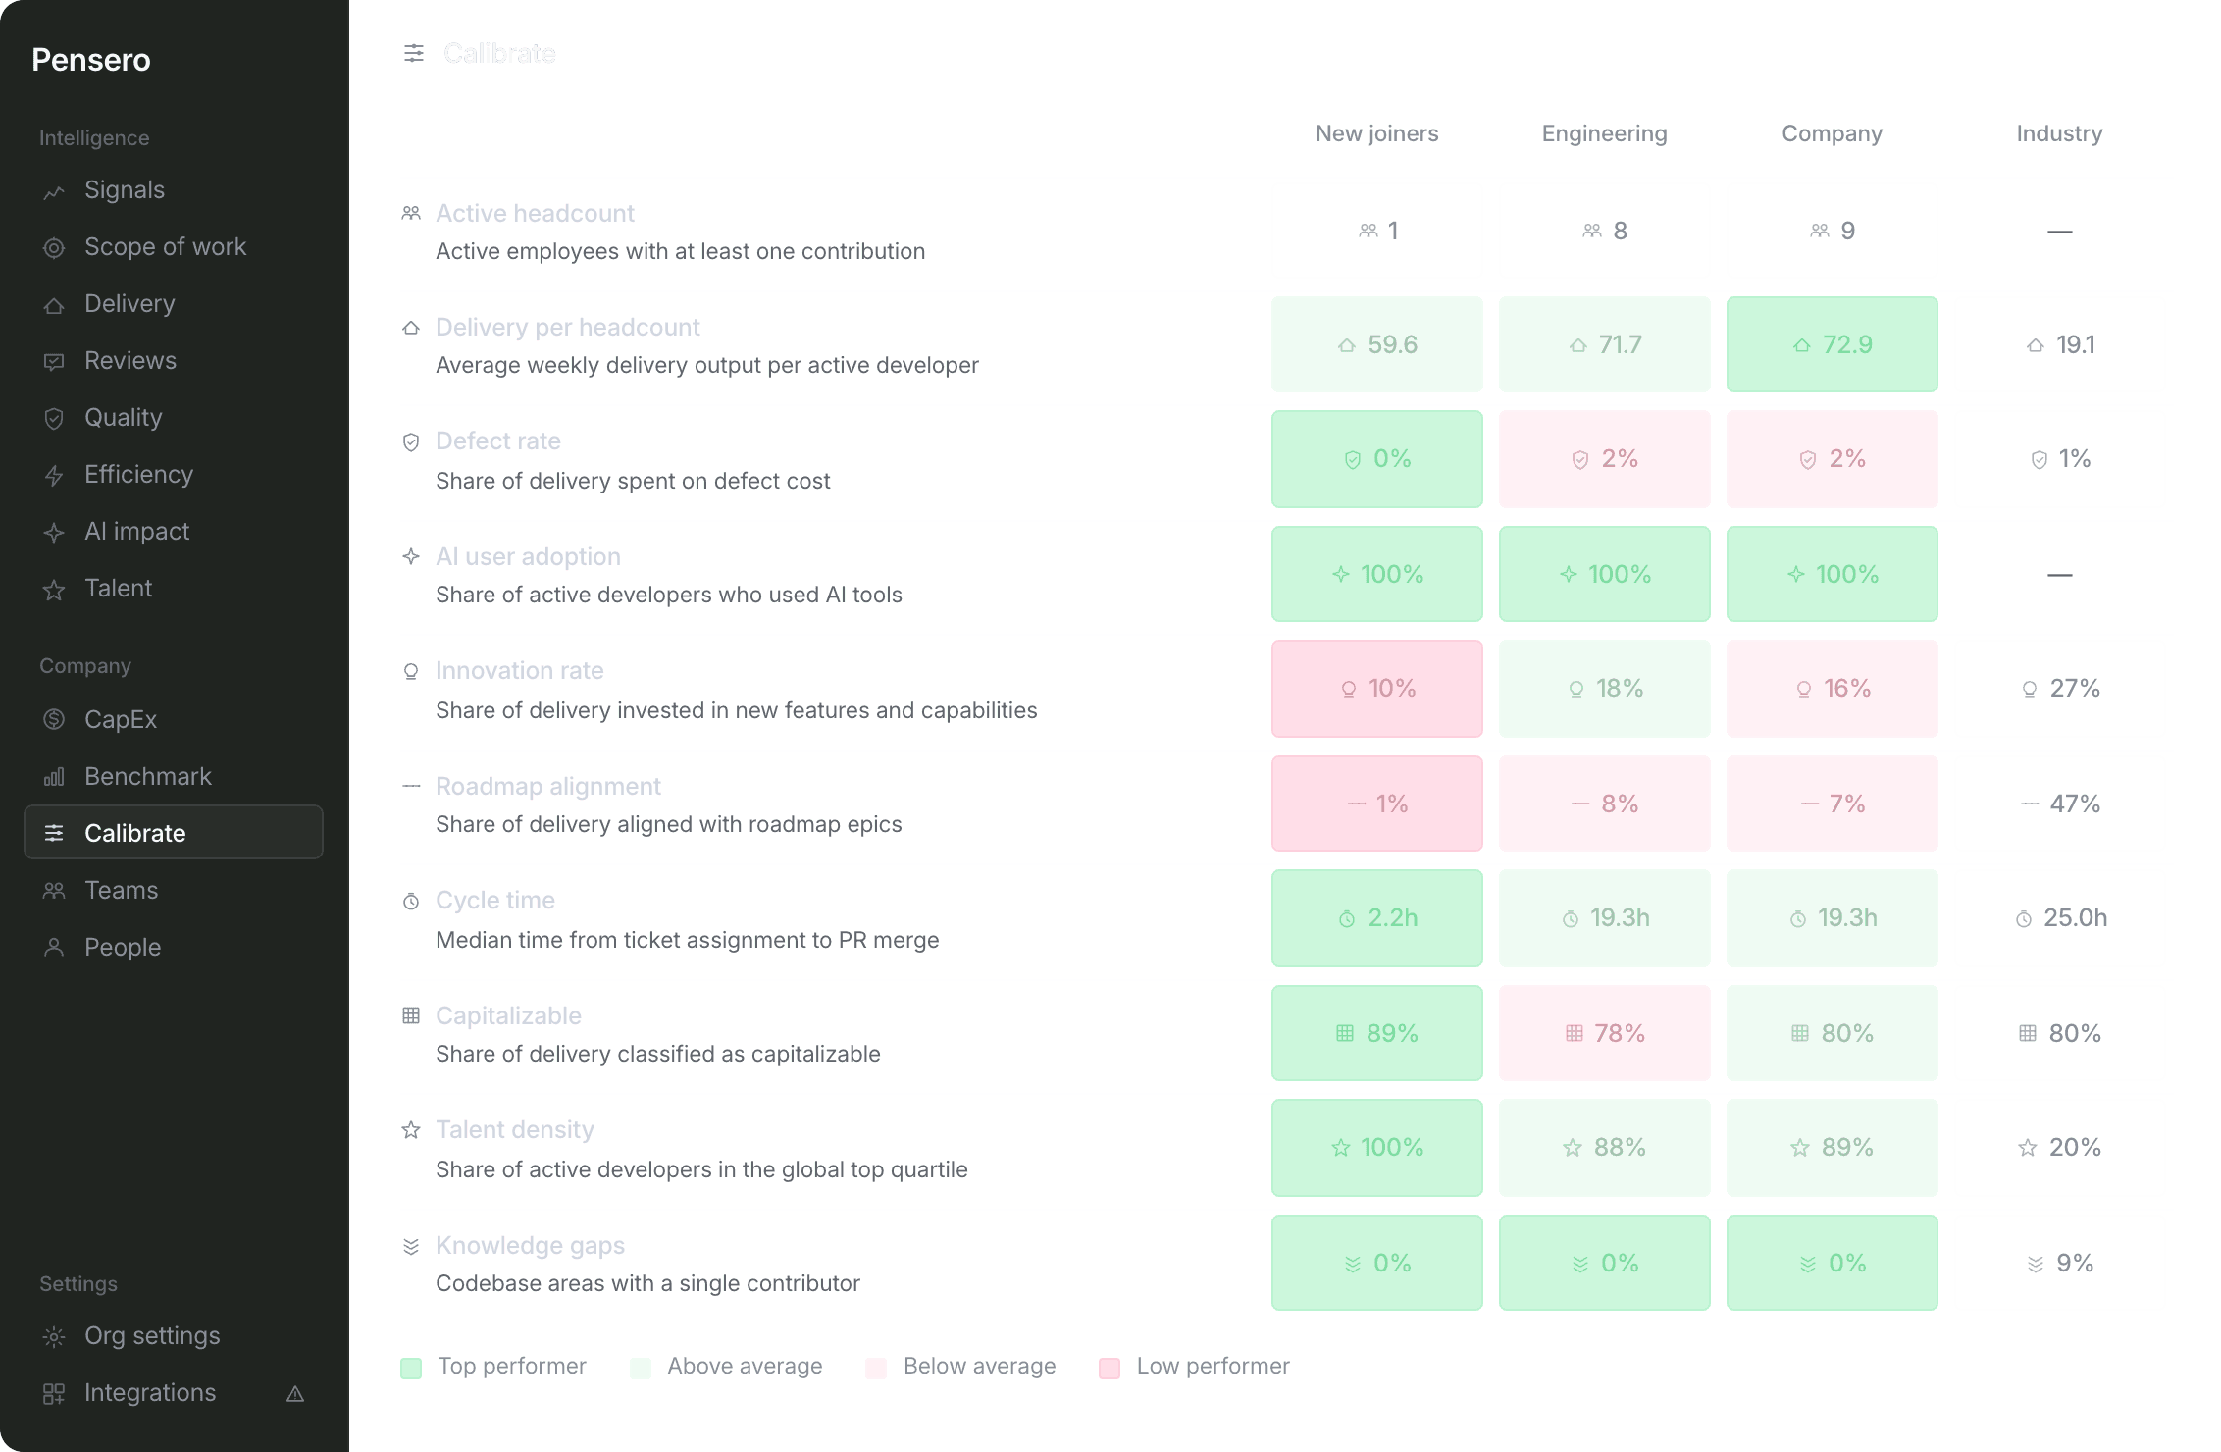This screenshot has height=1452, width=2221.
Task: Select the Quality shield icon
Action: [54, 419]
